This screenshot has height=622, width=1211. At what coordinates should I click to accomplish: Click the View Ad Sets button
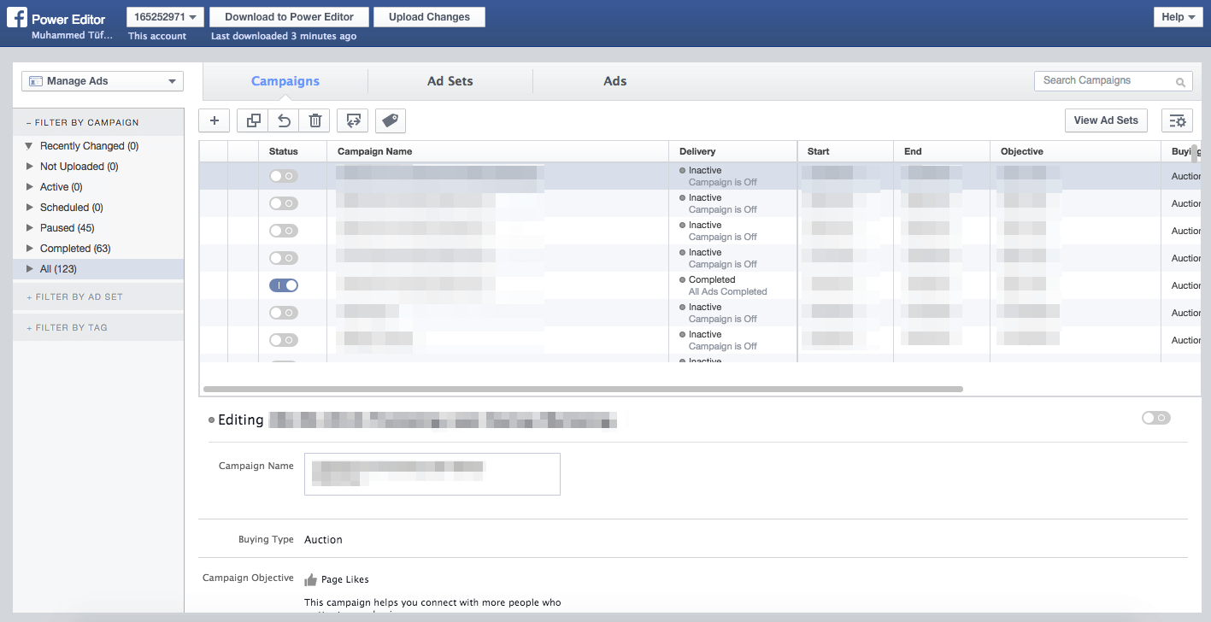click(1106, 120)
